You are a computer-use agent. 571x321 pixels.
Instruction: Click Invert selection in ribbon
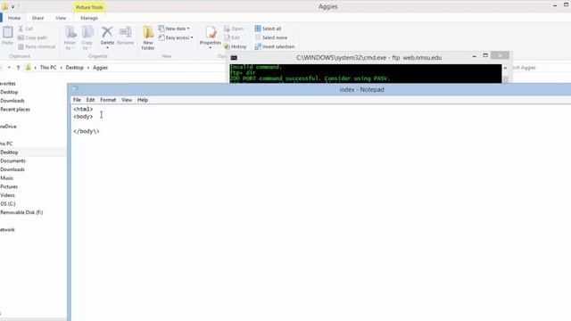275,46
